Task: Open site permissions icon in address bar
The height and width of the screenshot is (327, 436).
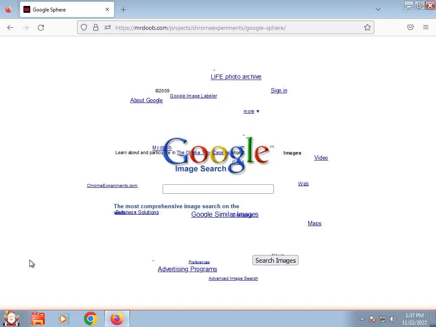Action: point(108,27)
